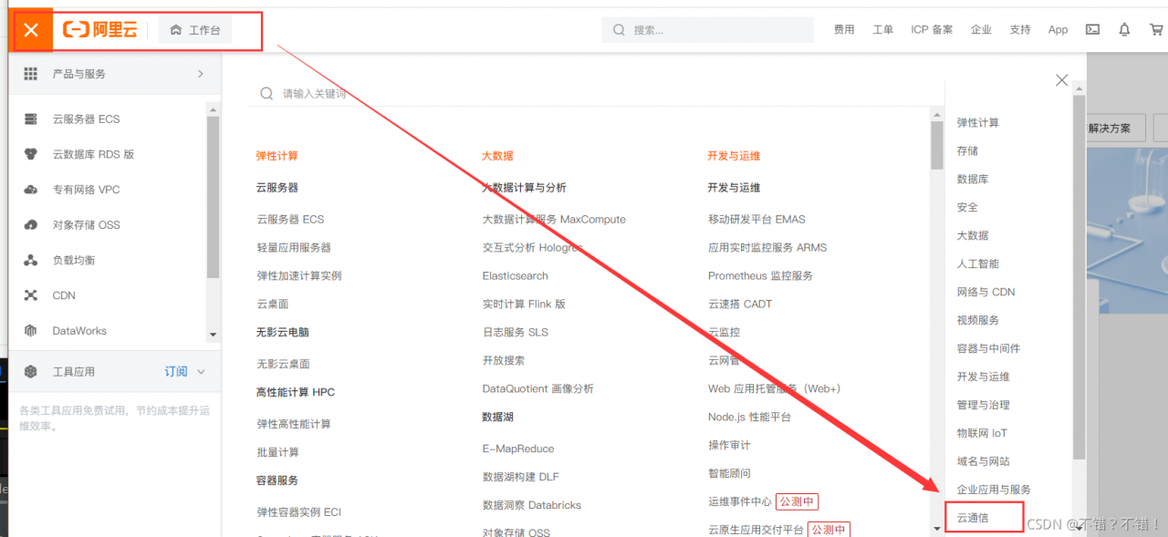1168x537 pixels.
Task: Select 人工智能 in the category list
Action: pyautogui.click(x=978, y=263)
